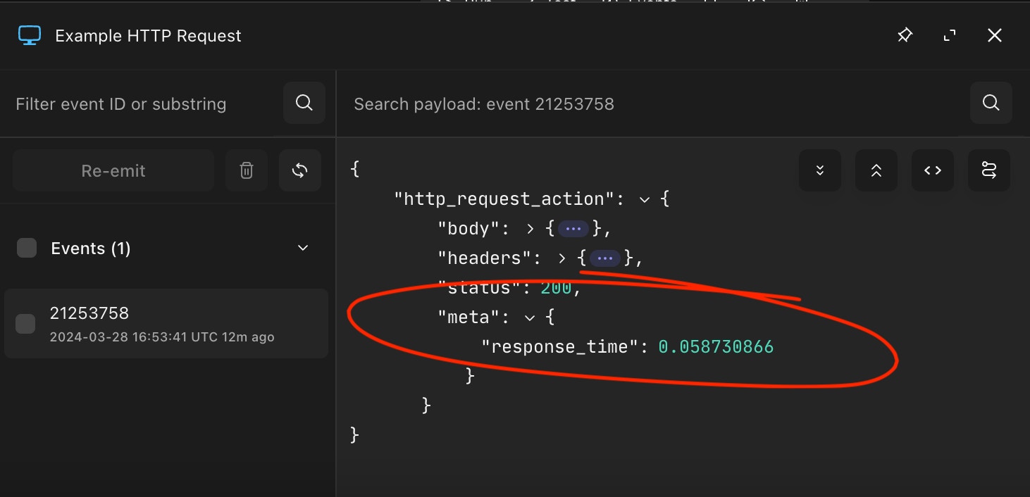Collapse the meta node
Screen dimensions: 1030x497
(530, 317)
